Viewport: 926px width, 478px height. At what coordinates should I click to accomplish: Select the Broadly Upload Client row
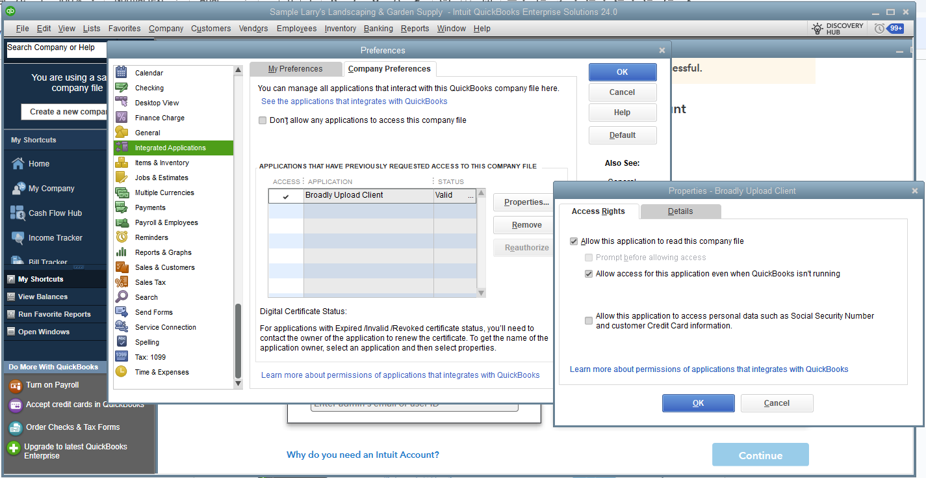click(x=372, y=196)
